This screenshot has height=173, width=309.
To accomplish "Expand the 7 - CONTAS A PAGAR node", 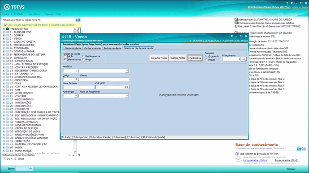I will (4, 51).
